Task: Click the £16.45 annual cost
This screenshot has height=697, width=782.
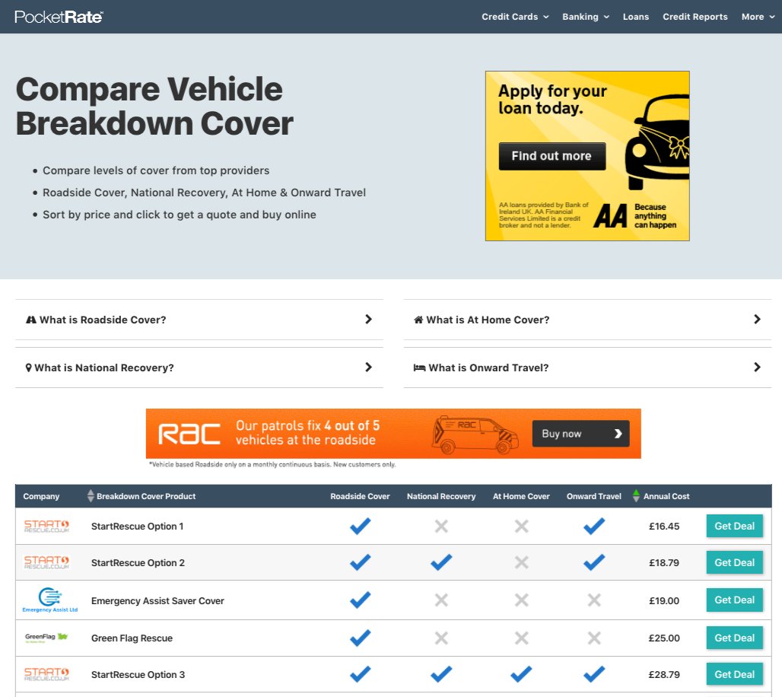Action: [x=664, y=527]
